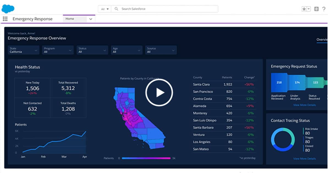The height and width of the screenshot is (173, 330).
Task: Select the Overview tab
Action: 322,40
